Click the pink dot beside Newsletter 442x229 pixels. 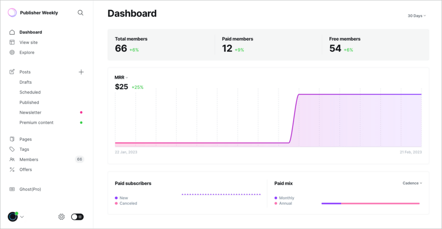click(x=81, y=112)
